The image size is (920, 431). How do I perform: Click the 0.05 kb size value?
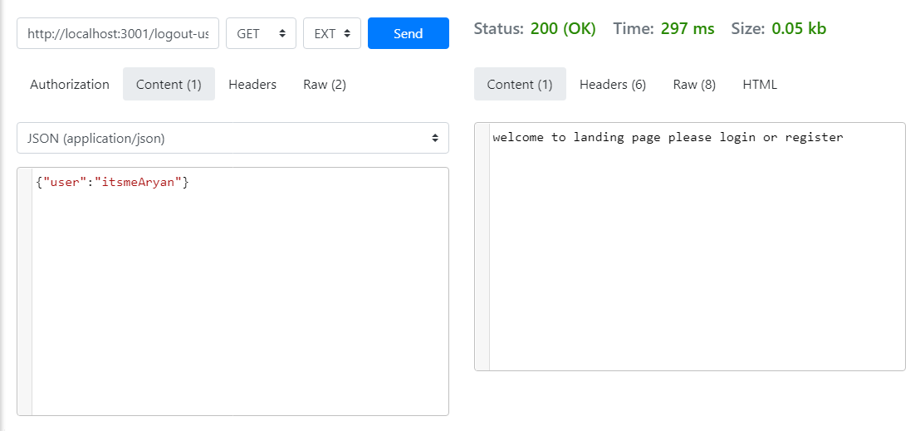799,28
